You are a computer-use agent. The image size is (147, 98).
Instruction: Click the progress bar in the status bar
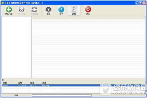(x=62, y=96)
